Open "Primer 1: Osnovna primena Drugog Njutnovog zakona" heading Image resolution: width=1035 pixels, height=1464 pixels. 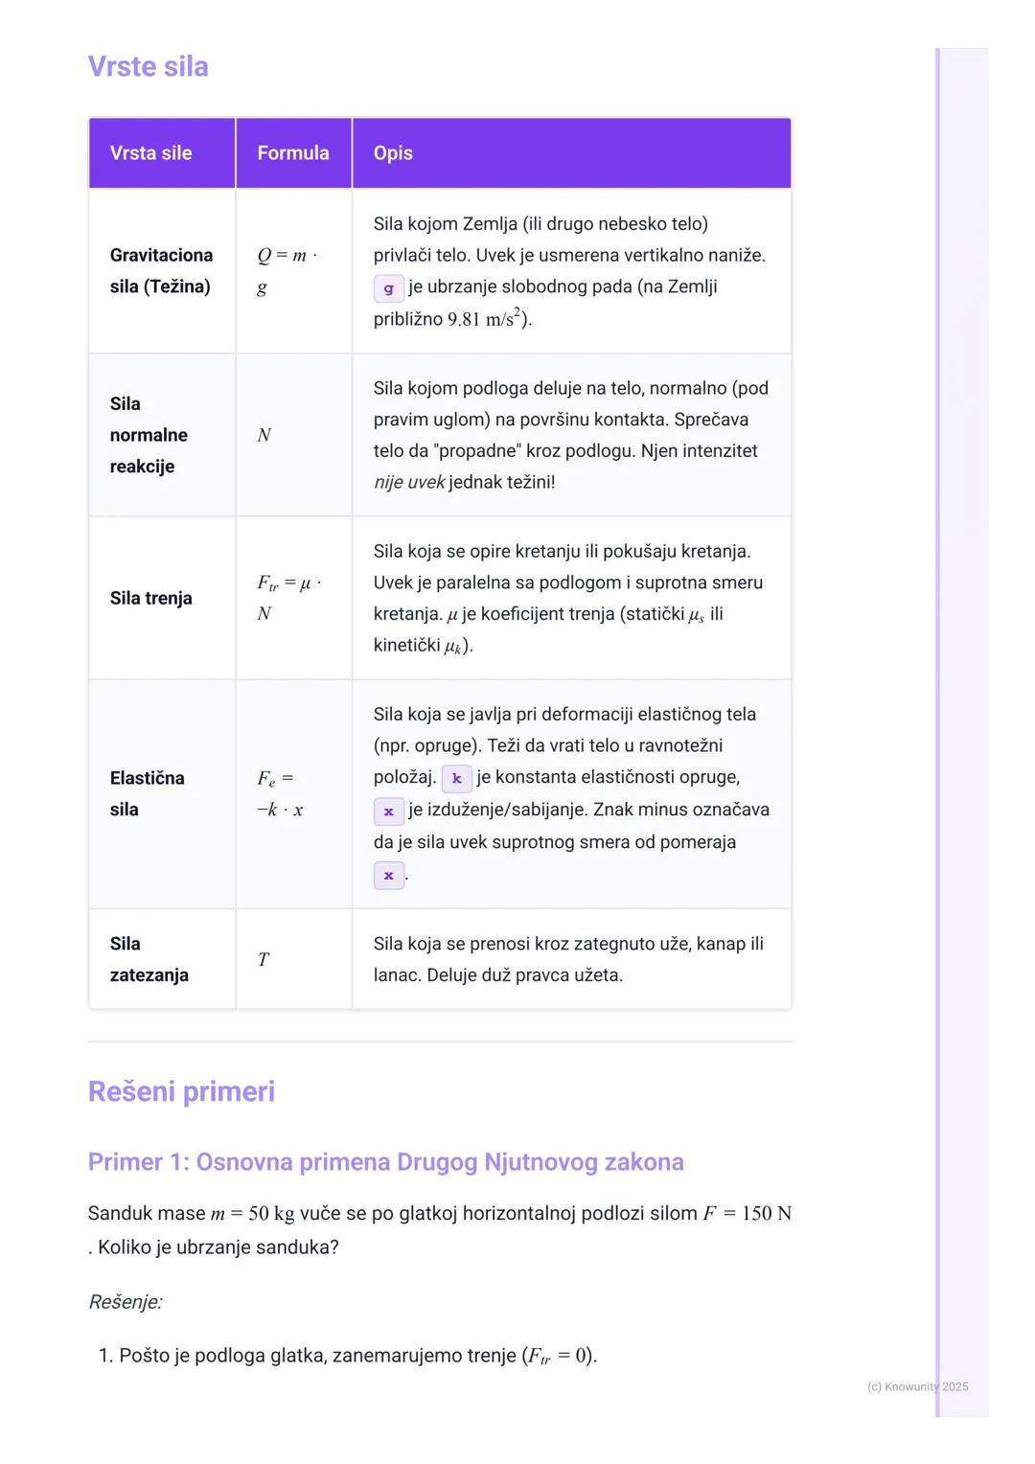click(385, 1162)
